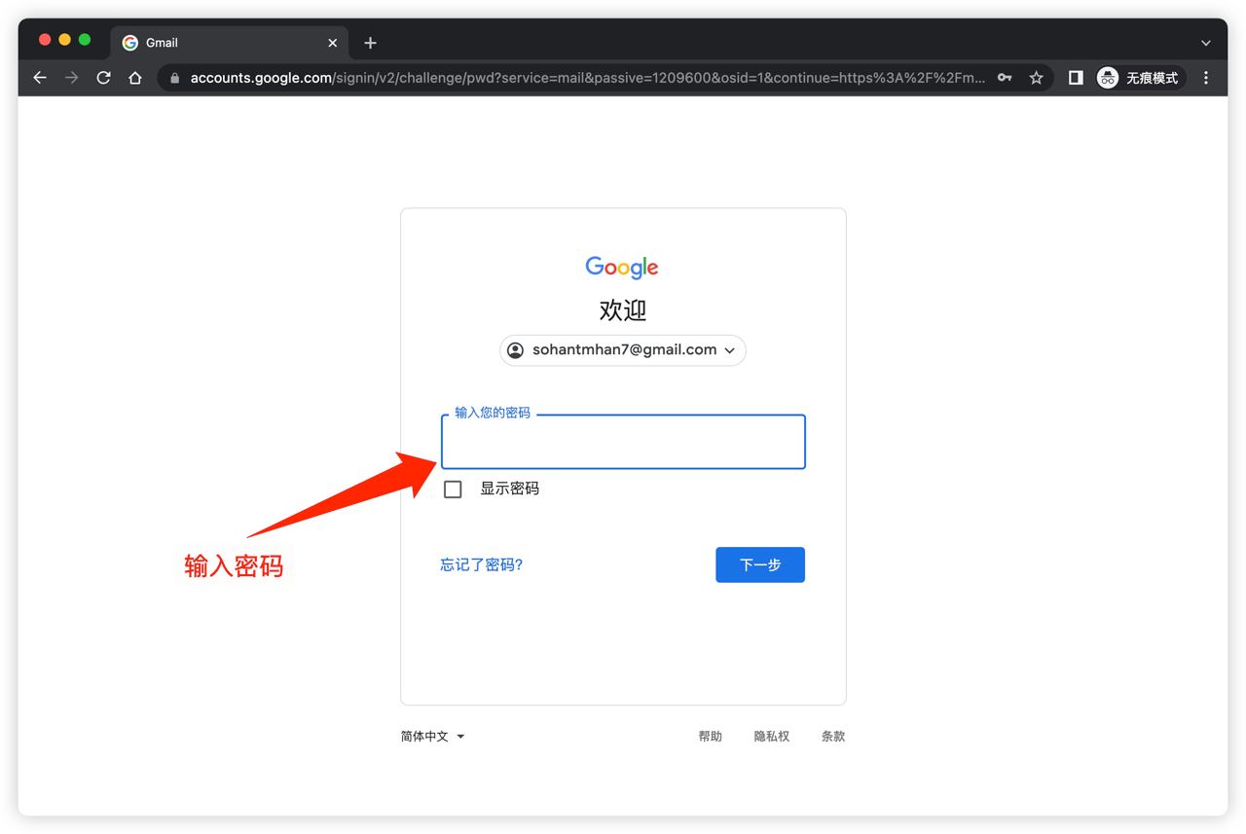Click the browser forward arrow
1246x834 pixels.
point(71,78)
